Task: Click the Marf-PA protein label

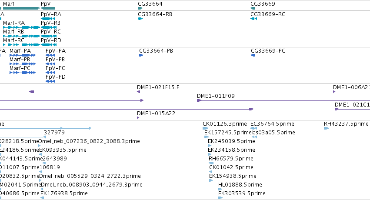Action: 20,51
